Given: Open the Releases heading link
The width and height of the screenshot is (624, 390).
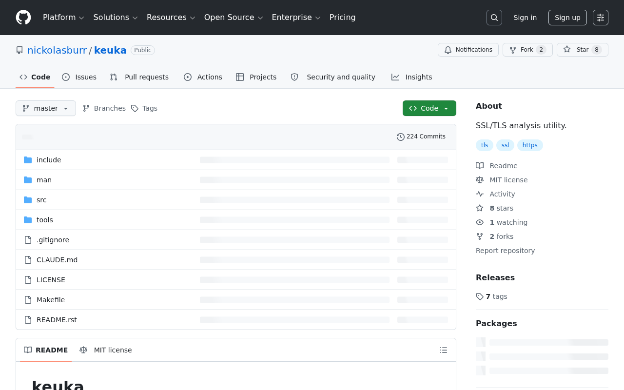Looking at the screenshot, I should (495, 277).
